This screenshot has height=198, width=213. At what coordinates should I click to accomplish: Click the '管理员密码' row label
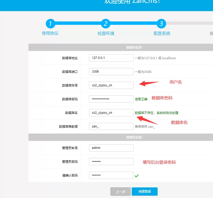[70, 162]
